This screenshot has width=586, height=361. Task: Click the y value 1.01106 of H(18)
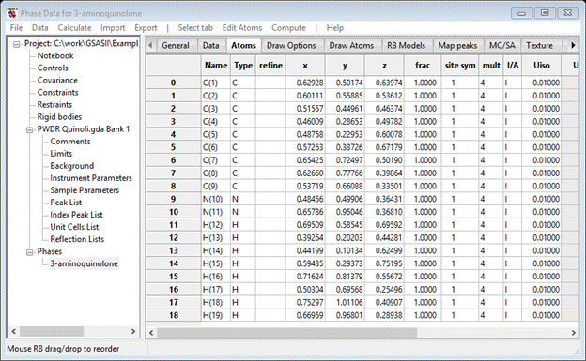[x=345, y=302]
